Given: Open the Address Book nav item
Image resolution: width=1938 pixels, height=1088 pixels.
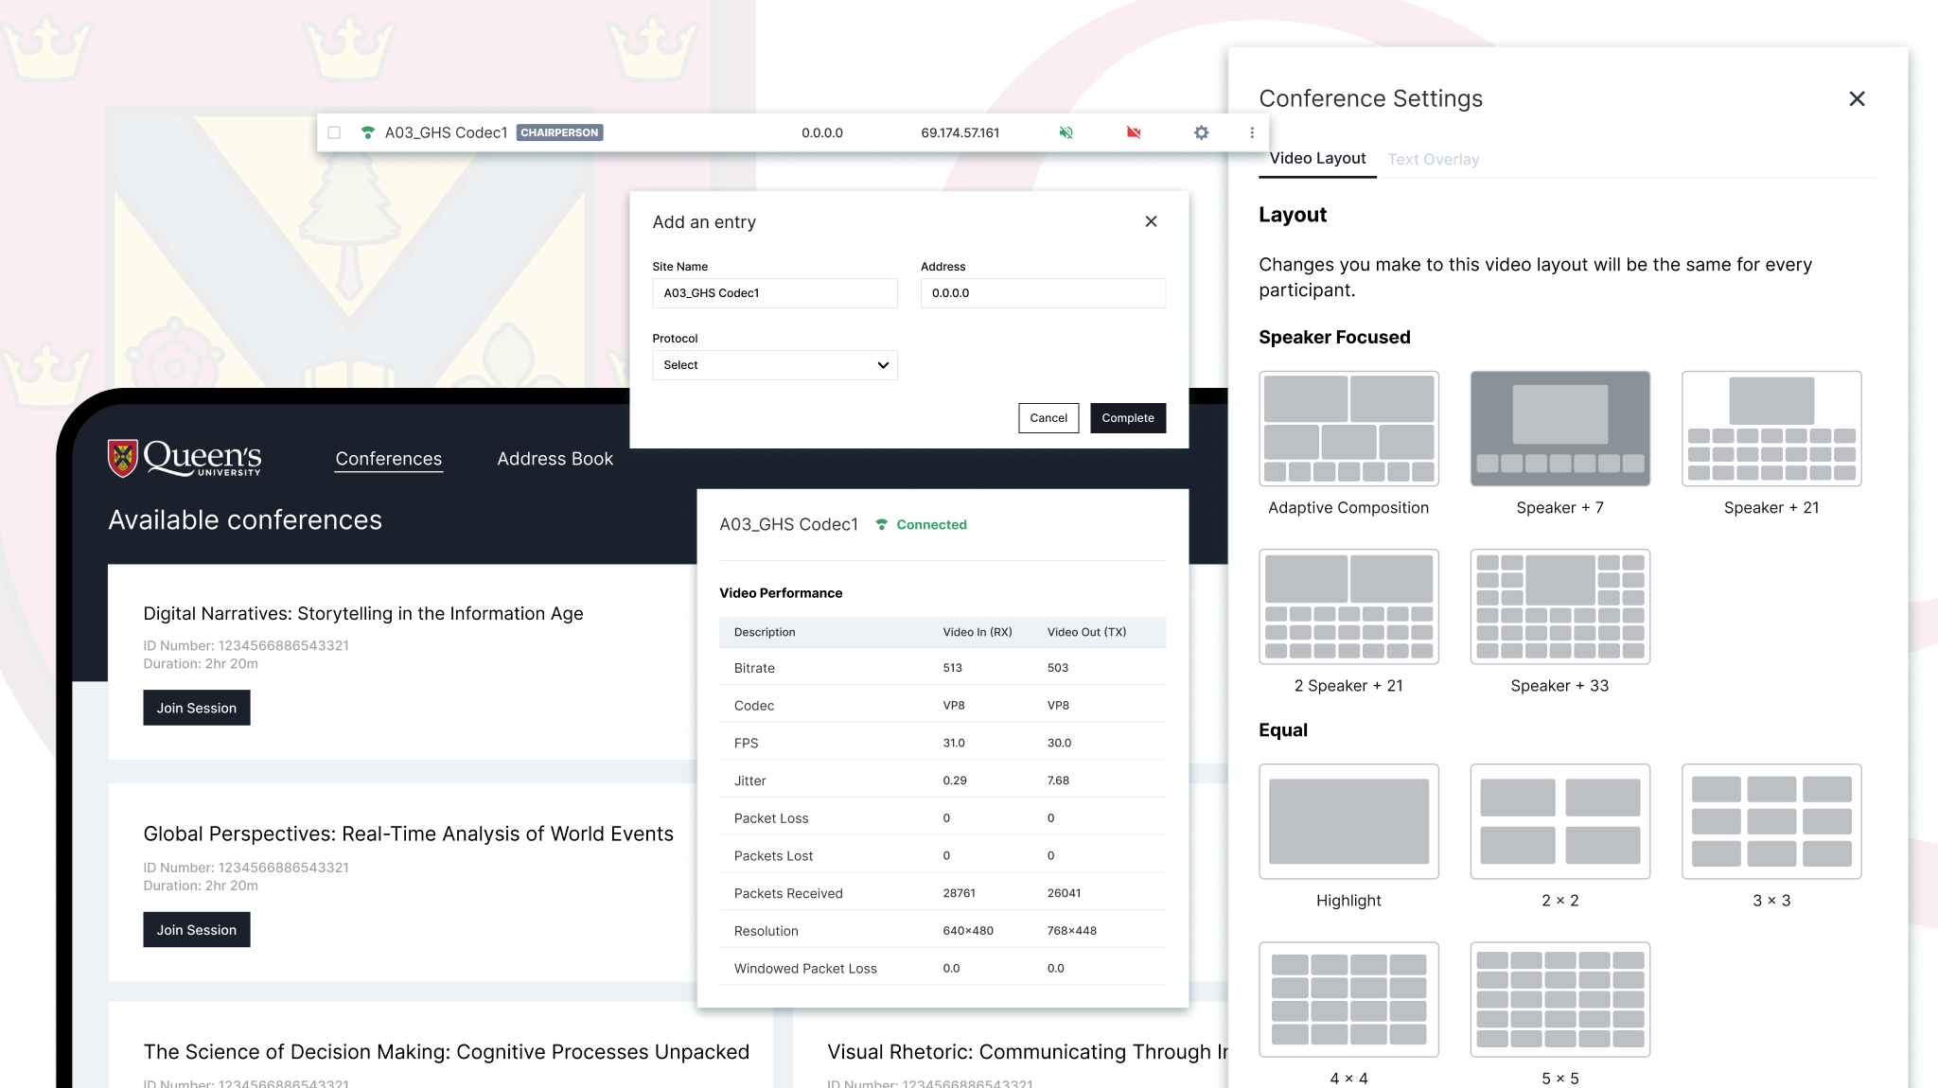Looking at the screenshot, I should pos(555,459).
